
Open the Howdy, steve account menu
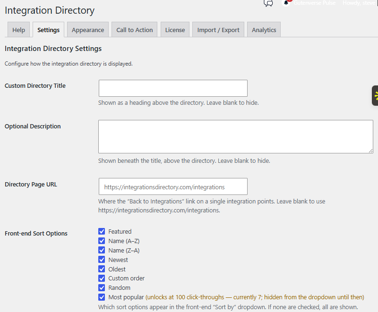click(x=359, y=3)
